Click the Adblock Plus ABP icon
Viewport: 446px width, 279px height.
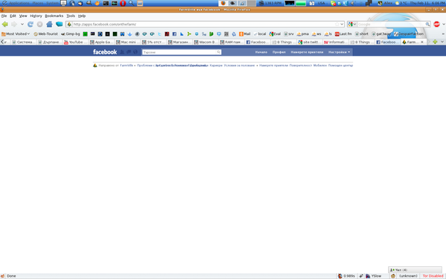coord(436,25)
